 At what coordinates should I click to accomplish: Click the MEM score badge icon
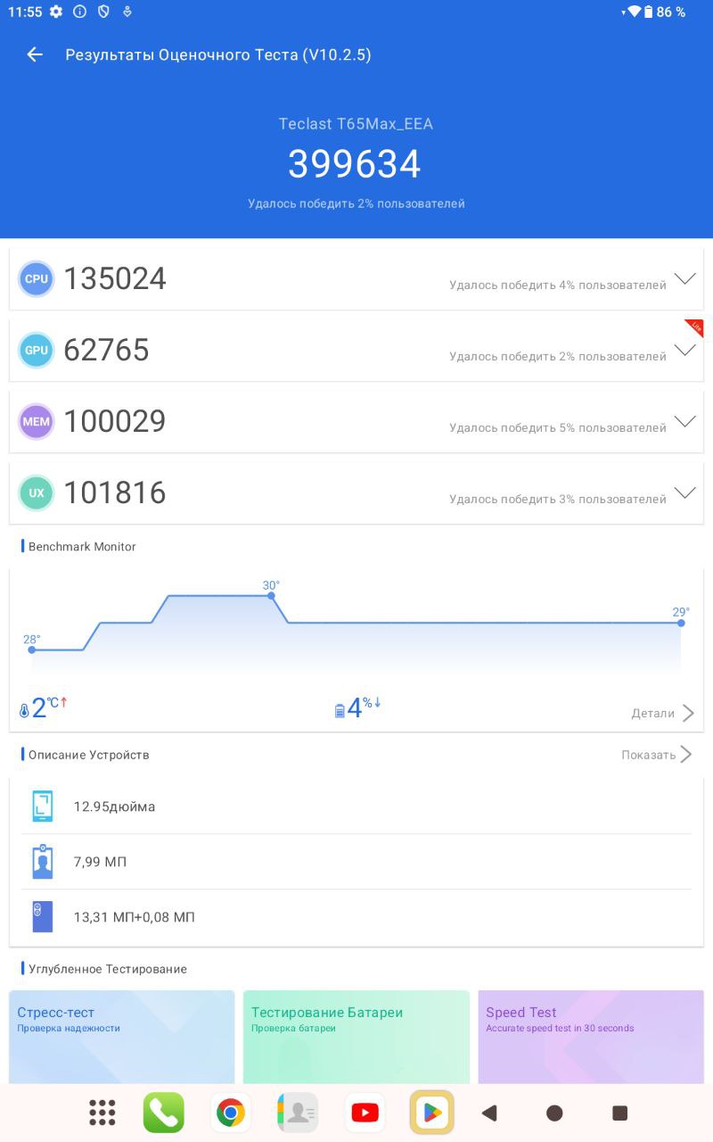tap(37, 421)
